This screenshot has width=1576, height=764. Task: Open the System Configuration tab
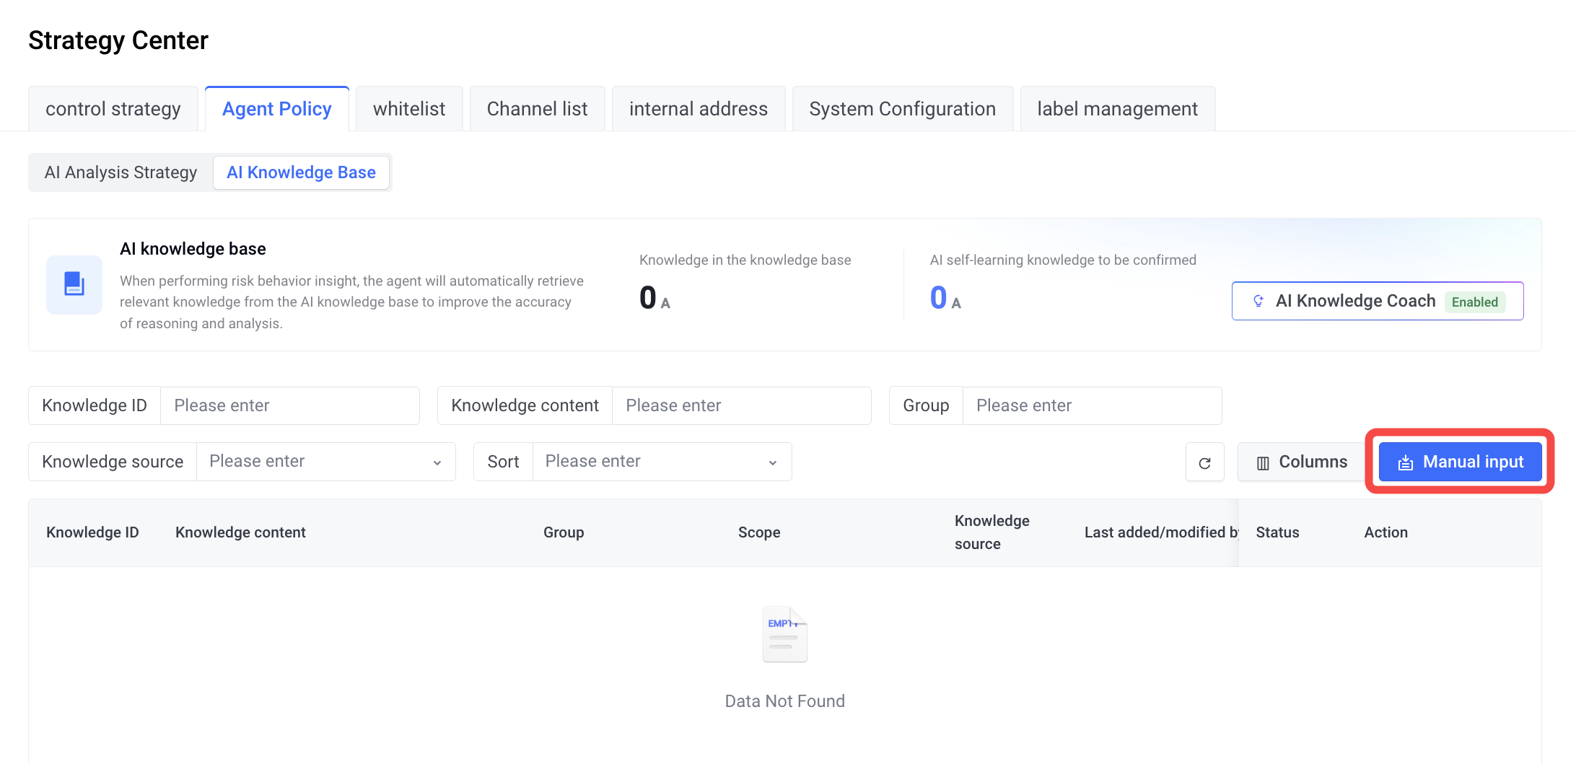903,109
